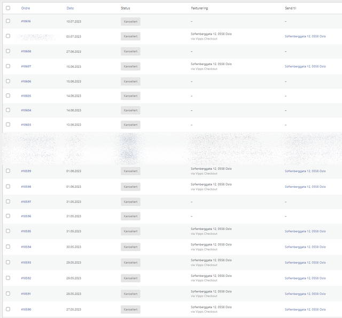342x318 pixels.
Task: Check the box for order #10593
Action: 8,262
